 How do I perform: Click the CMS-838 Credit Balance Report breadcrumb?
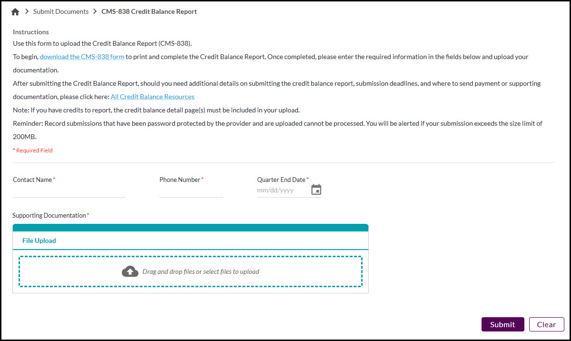coord(149,11)
